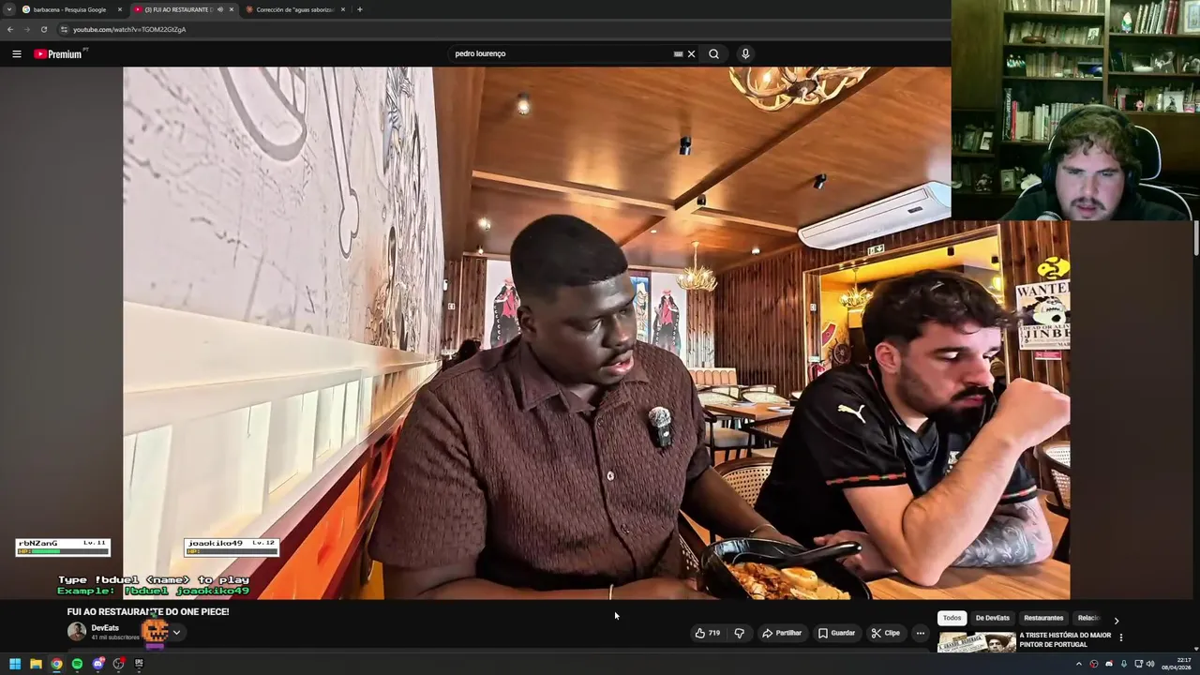Open volume control in system tray
1200x675 pixels.
click(x=1150, y=664)
